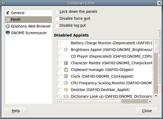Click the CPU Frequency Scaling Monitor gauge icon

click(66, 83)
